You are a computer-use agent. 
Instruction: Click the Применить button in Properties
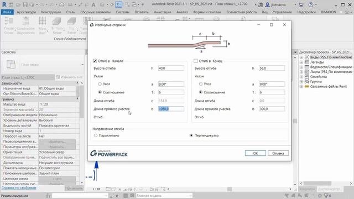[74, 188]
